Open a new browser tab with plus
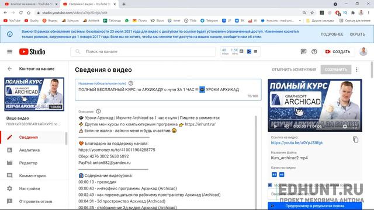This screenshot has height=210, width=374. [x=124, y=4]
